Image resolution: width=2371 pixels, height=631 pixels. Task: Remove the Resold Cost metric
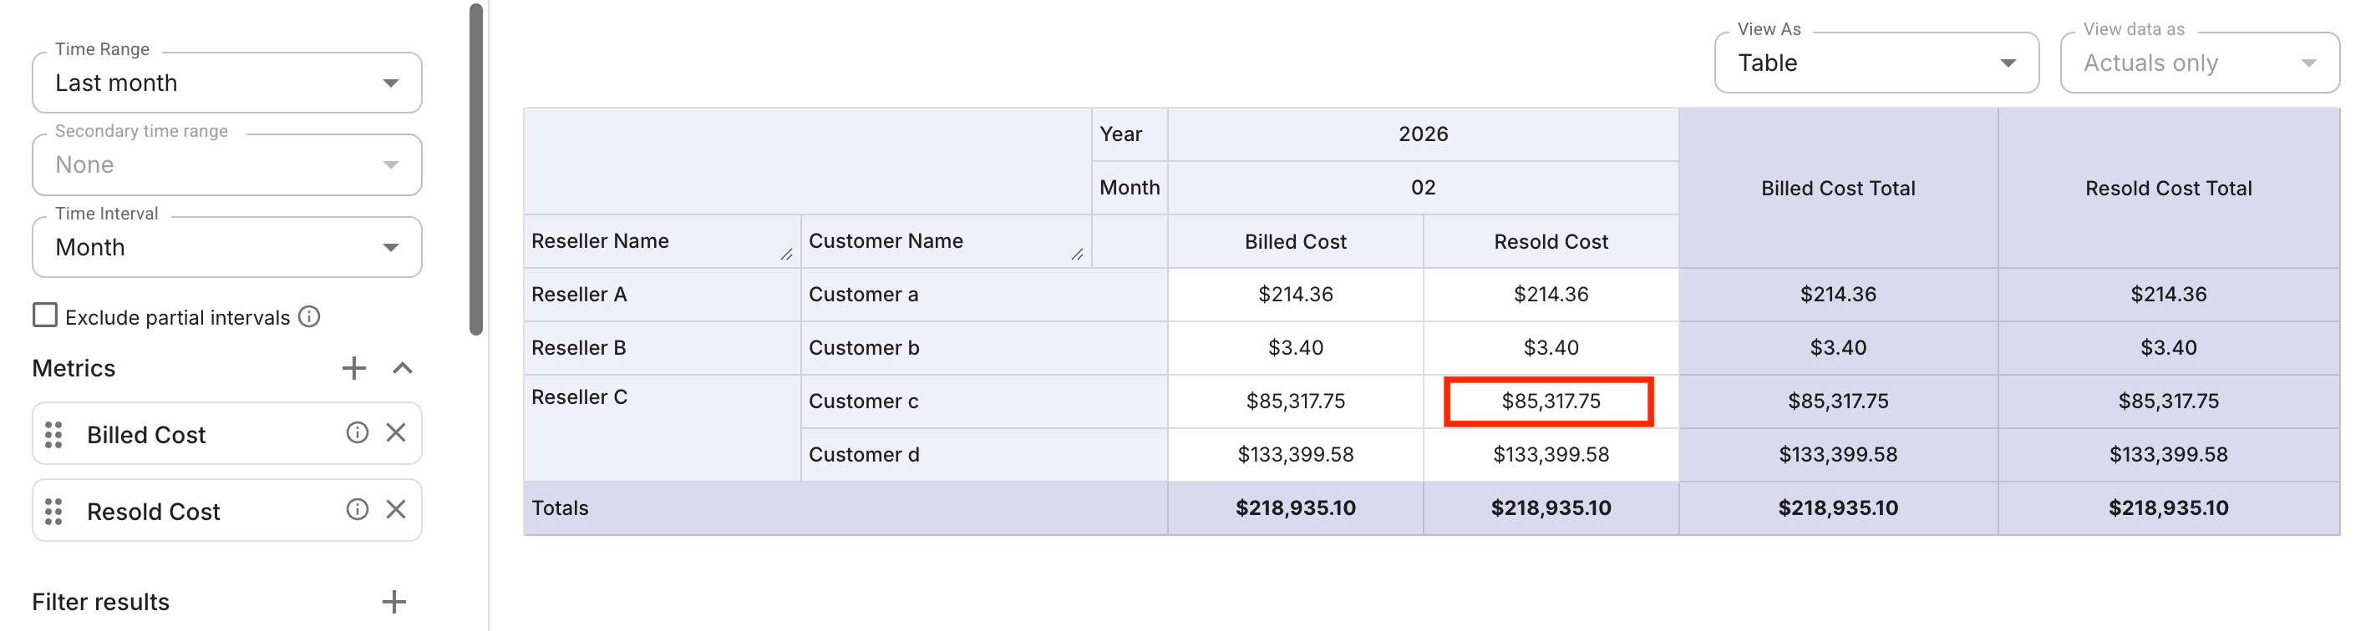pos(397,508)
